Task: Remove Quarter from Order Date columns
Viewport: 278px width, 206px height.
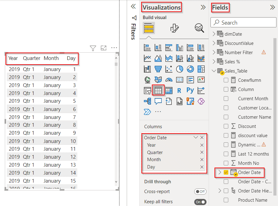Action: (202, 153)
